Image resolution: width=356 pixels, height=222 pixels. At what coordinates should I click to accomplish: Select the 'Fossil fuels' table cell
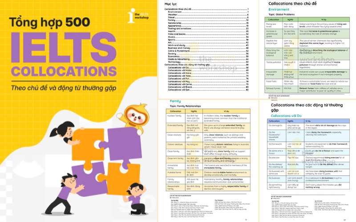pos(274,83)
